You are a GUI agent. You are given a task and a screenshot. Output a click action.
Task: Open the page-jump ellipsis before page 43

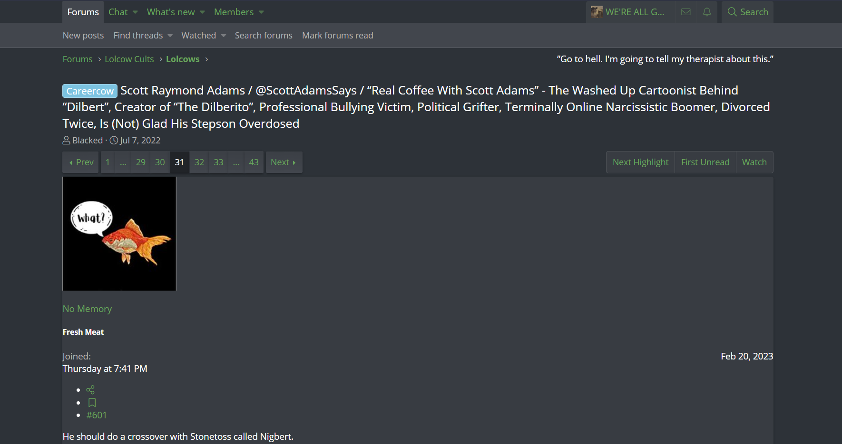click(x=236, y=162)
